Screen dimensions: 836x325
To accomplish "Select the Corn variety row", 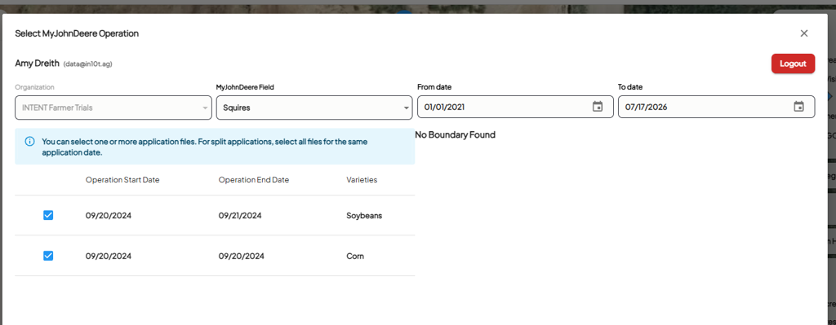I will point(215,256).
